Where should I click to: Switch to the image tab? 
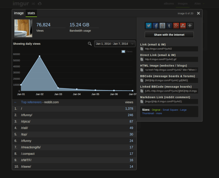point(19,13)
